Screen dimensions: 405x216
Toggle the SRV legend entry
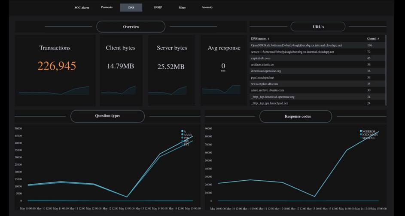(x=186, y=142)
